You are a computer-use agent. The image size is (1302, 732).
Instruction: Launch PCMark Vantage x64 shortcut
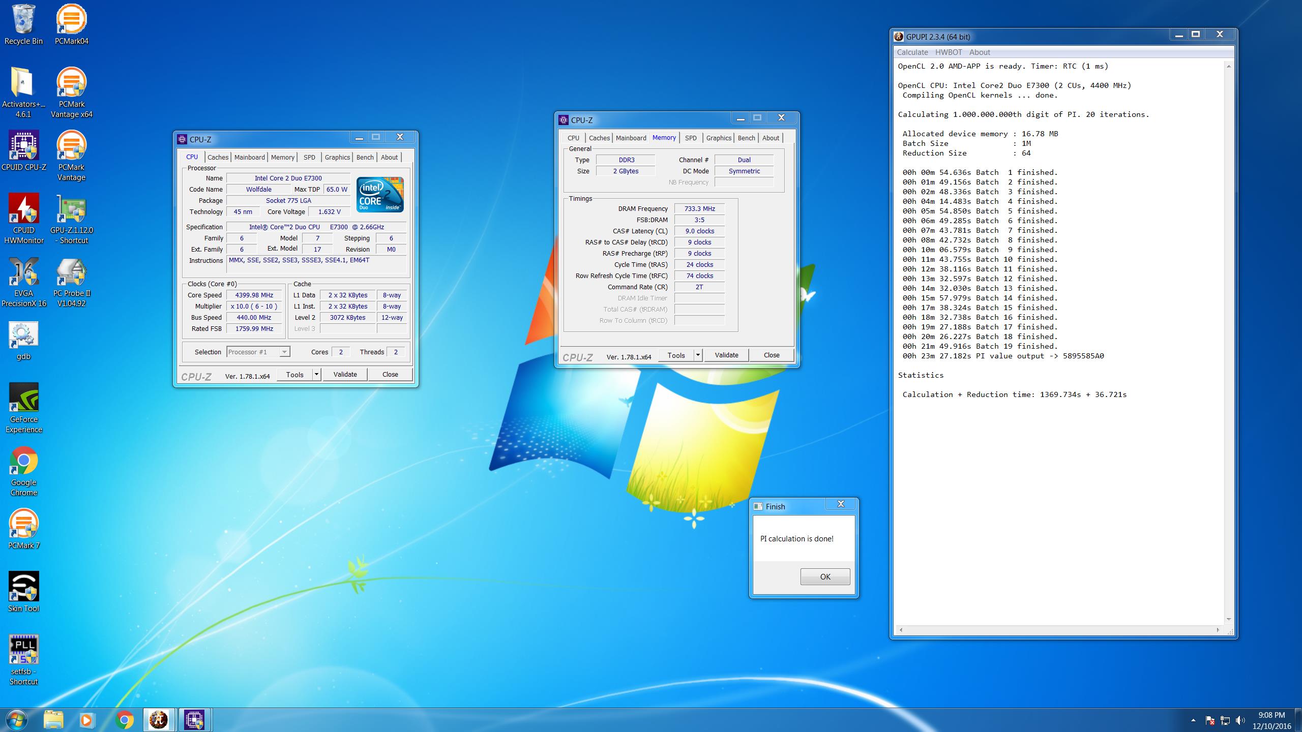pos(71,93)
